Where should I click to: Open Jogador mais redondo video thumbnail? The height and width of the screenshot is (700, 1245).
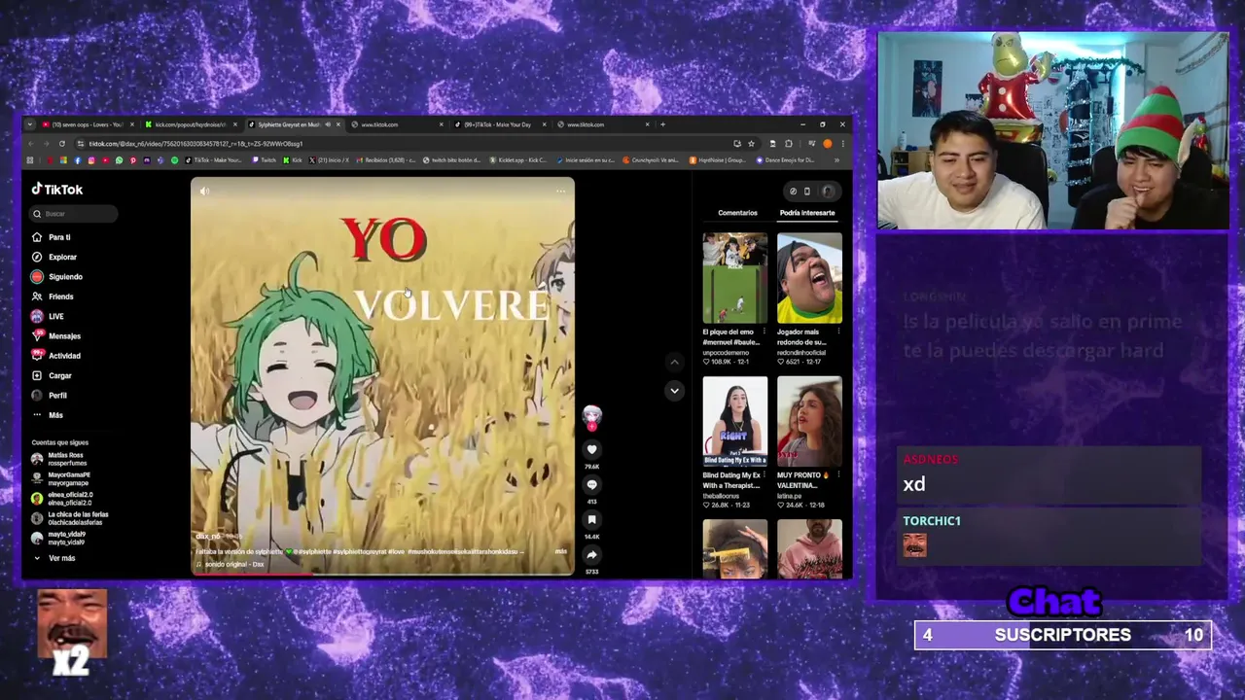(x=809, y=278)
